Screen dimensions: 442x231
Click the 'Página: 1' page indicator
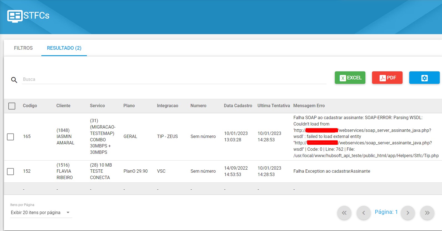pos(386,212)
